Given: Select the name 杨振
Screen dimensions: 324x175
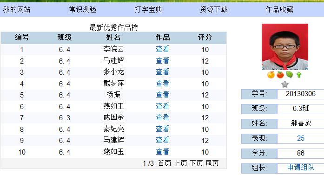Looking at the screenshot, I should 113,95.
